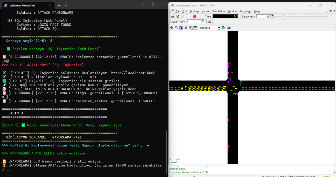Open a new PowerShell tab with plus
The height and width of the screenshot is (177, 336).
pos(59,5)
